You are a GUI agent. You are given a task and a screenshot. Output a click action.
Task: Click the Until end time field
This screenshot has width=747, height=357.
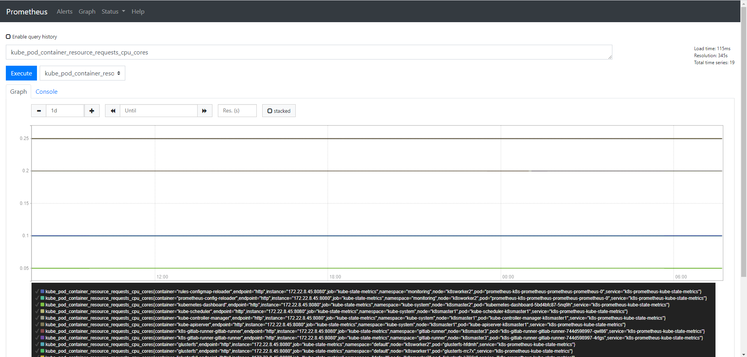[x=158, y=111]
